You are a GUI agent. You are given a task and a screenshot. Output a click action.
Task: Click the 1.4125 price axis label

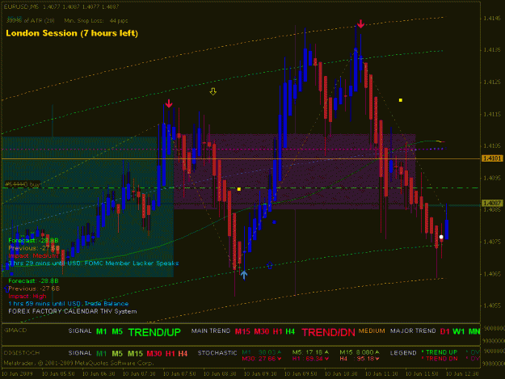[492, 82]
